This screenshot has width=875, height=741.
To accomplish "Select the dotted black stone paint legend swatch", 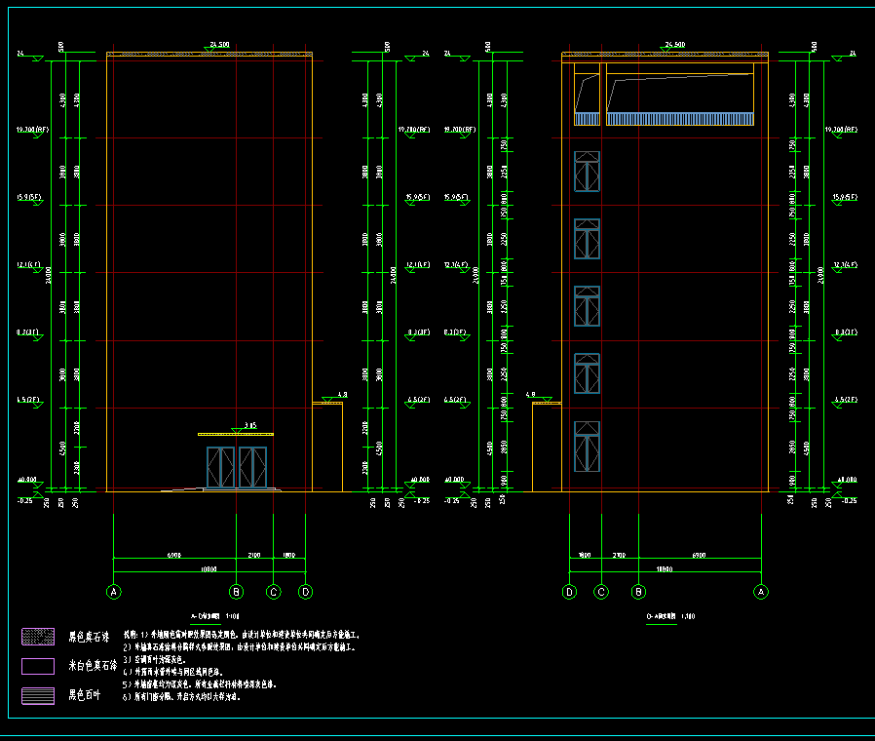I will (x=38, y=637).
